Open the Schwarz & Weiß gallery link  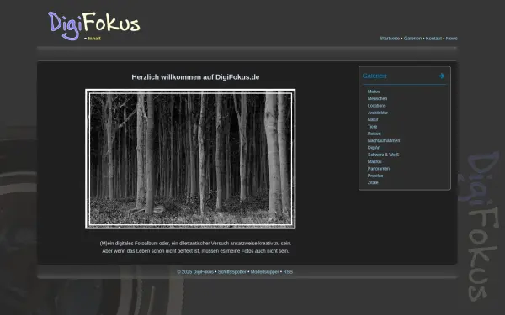coord(383,155)
